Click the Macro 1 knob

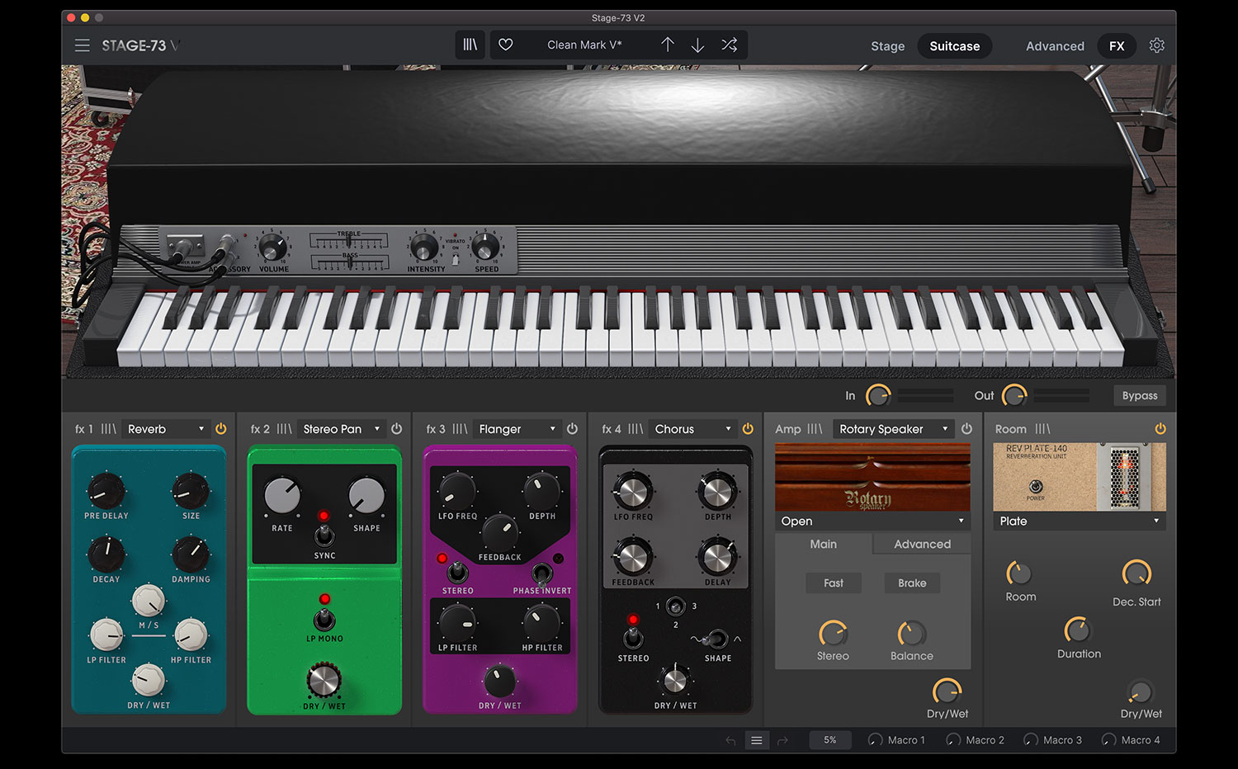click(x=875, y=740)
